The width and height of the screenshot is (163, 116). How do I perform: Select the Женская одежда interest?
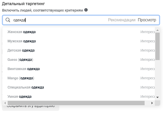pos(22,32)
